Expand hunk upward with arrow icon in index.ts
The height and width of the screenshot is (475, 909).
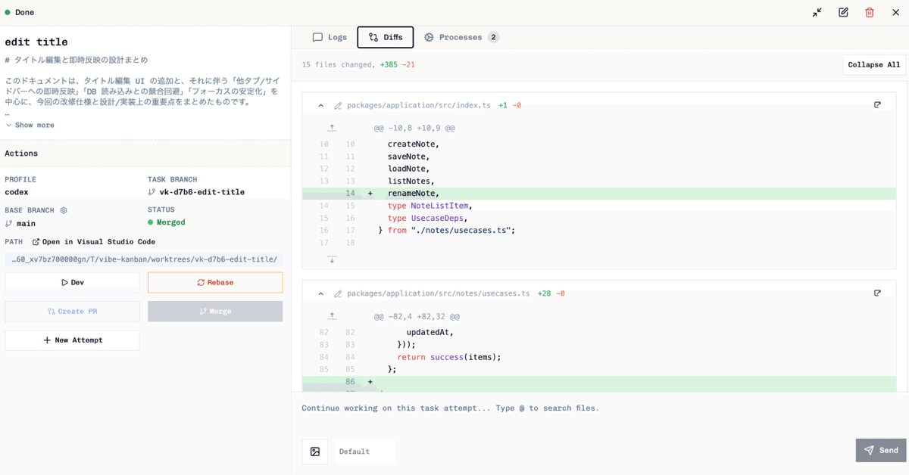click(332, 128)
